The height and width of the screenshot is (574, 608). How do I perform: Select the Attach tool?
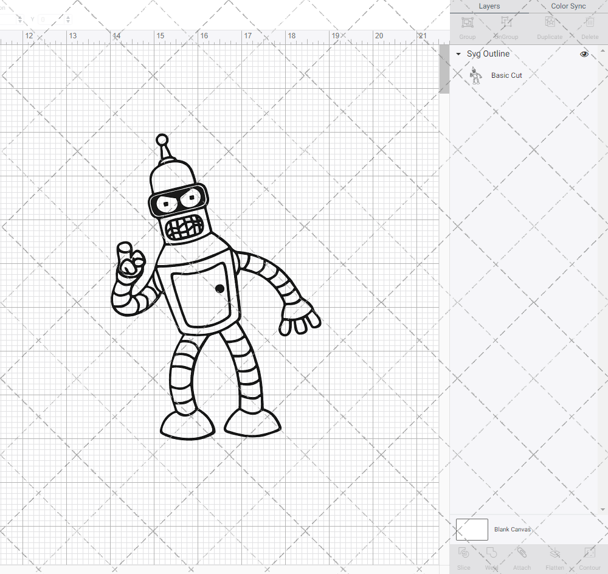tap(522, 555)
